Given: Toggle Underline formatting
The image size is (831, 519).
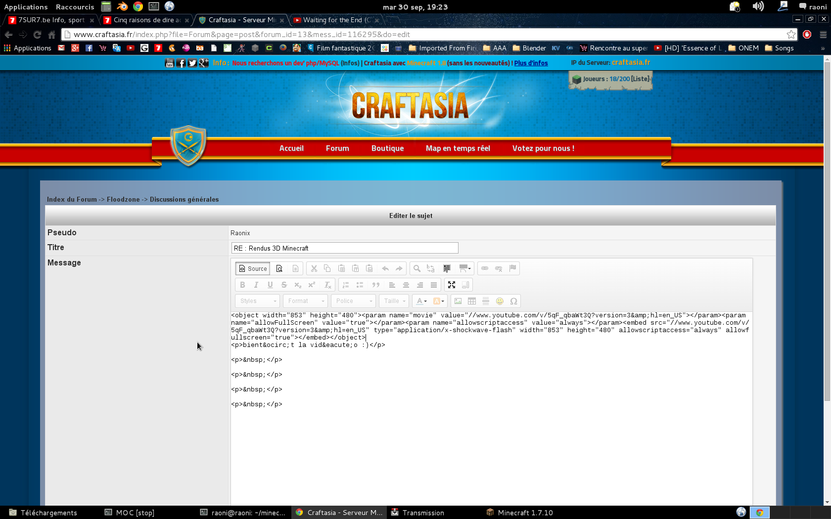Looking at the screenshot, I should (270, 285).
